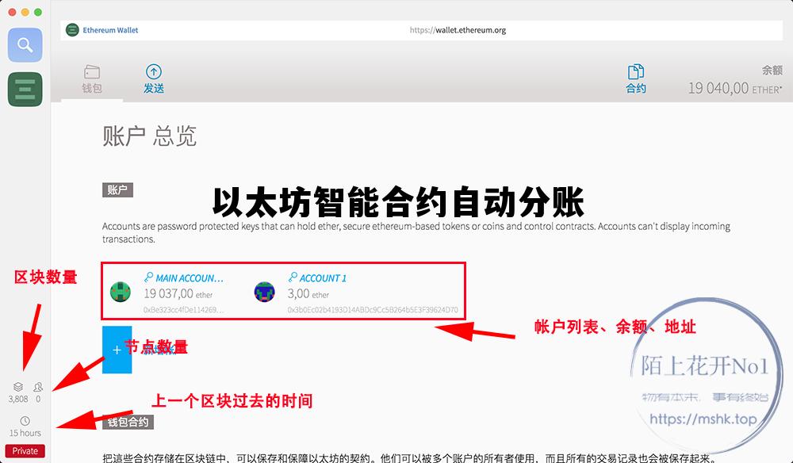Click the red Private network badge
The width and height of the screenshot is (793, 463).
pos(25,451)
